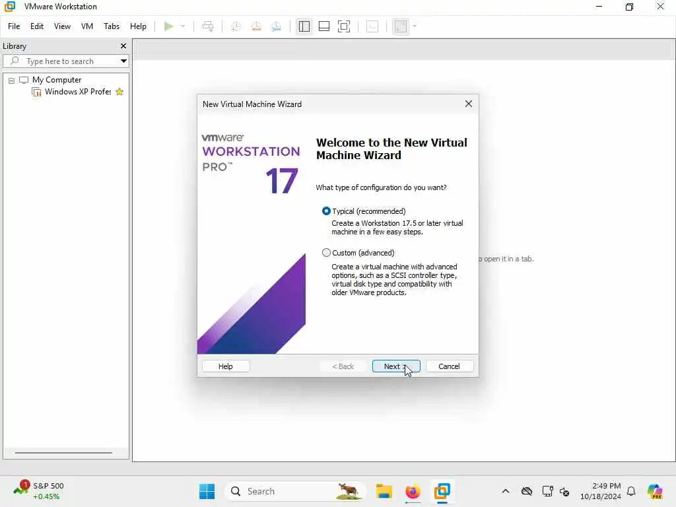Viewport: 676px width, 507px height.
Task: Open the Edit menu
Action: pyautogui.click(x=37, y=26)
